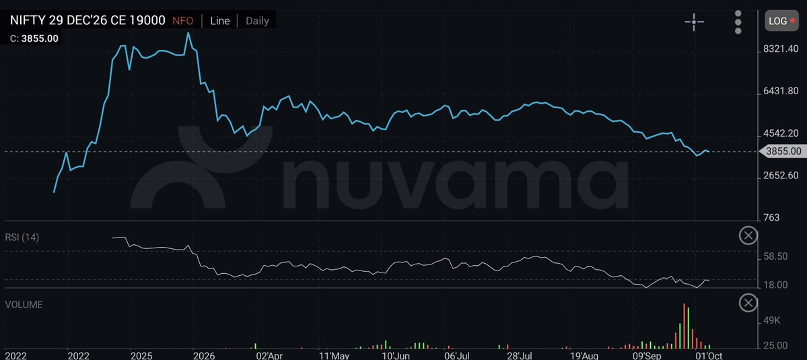Click the 18.00 RSI axis label
Screen dimensions: 807x360
(775, 285)
